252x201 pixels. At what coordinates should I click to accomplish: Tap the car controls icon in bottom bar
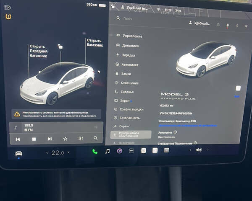(19, 153)
